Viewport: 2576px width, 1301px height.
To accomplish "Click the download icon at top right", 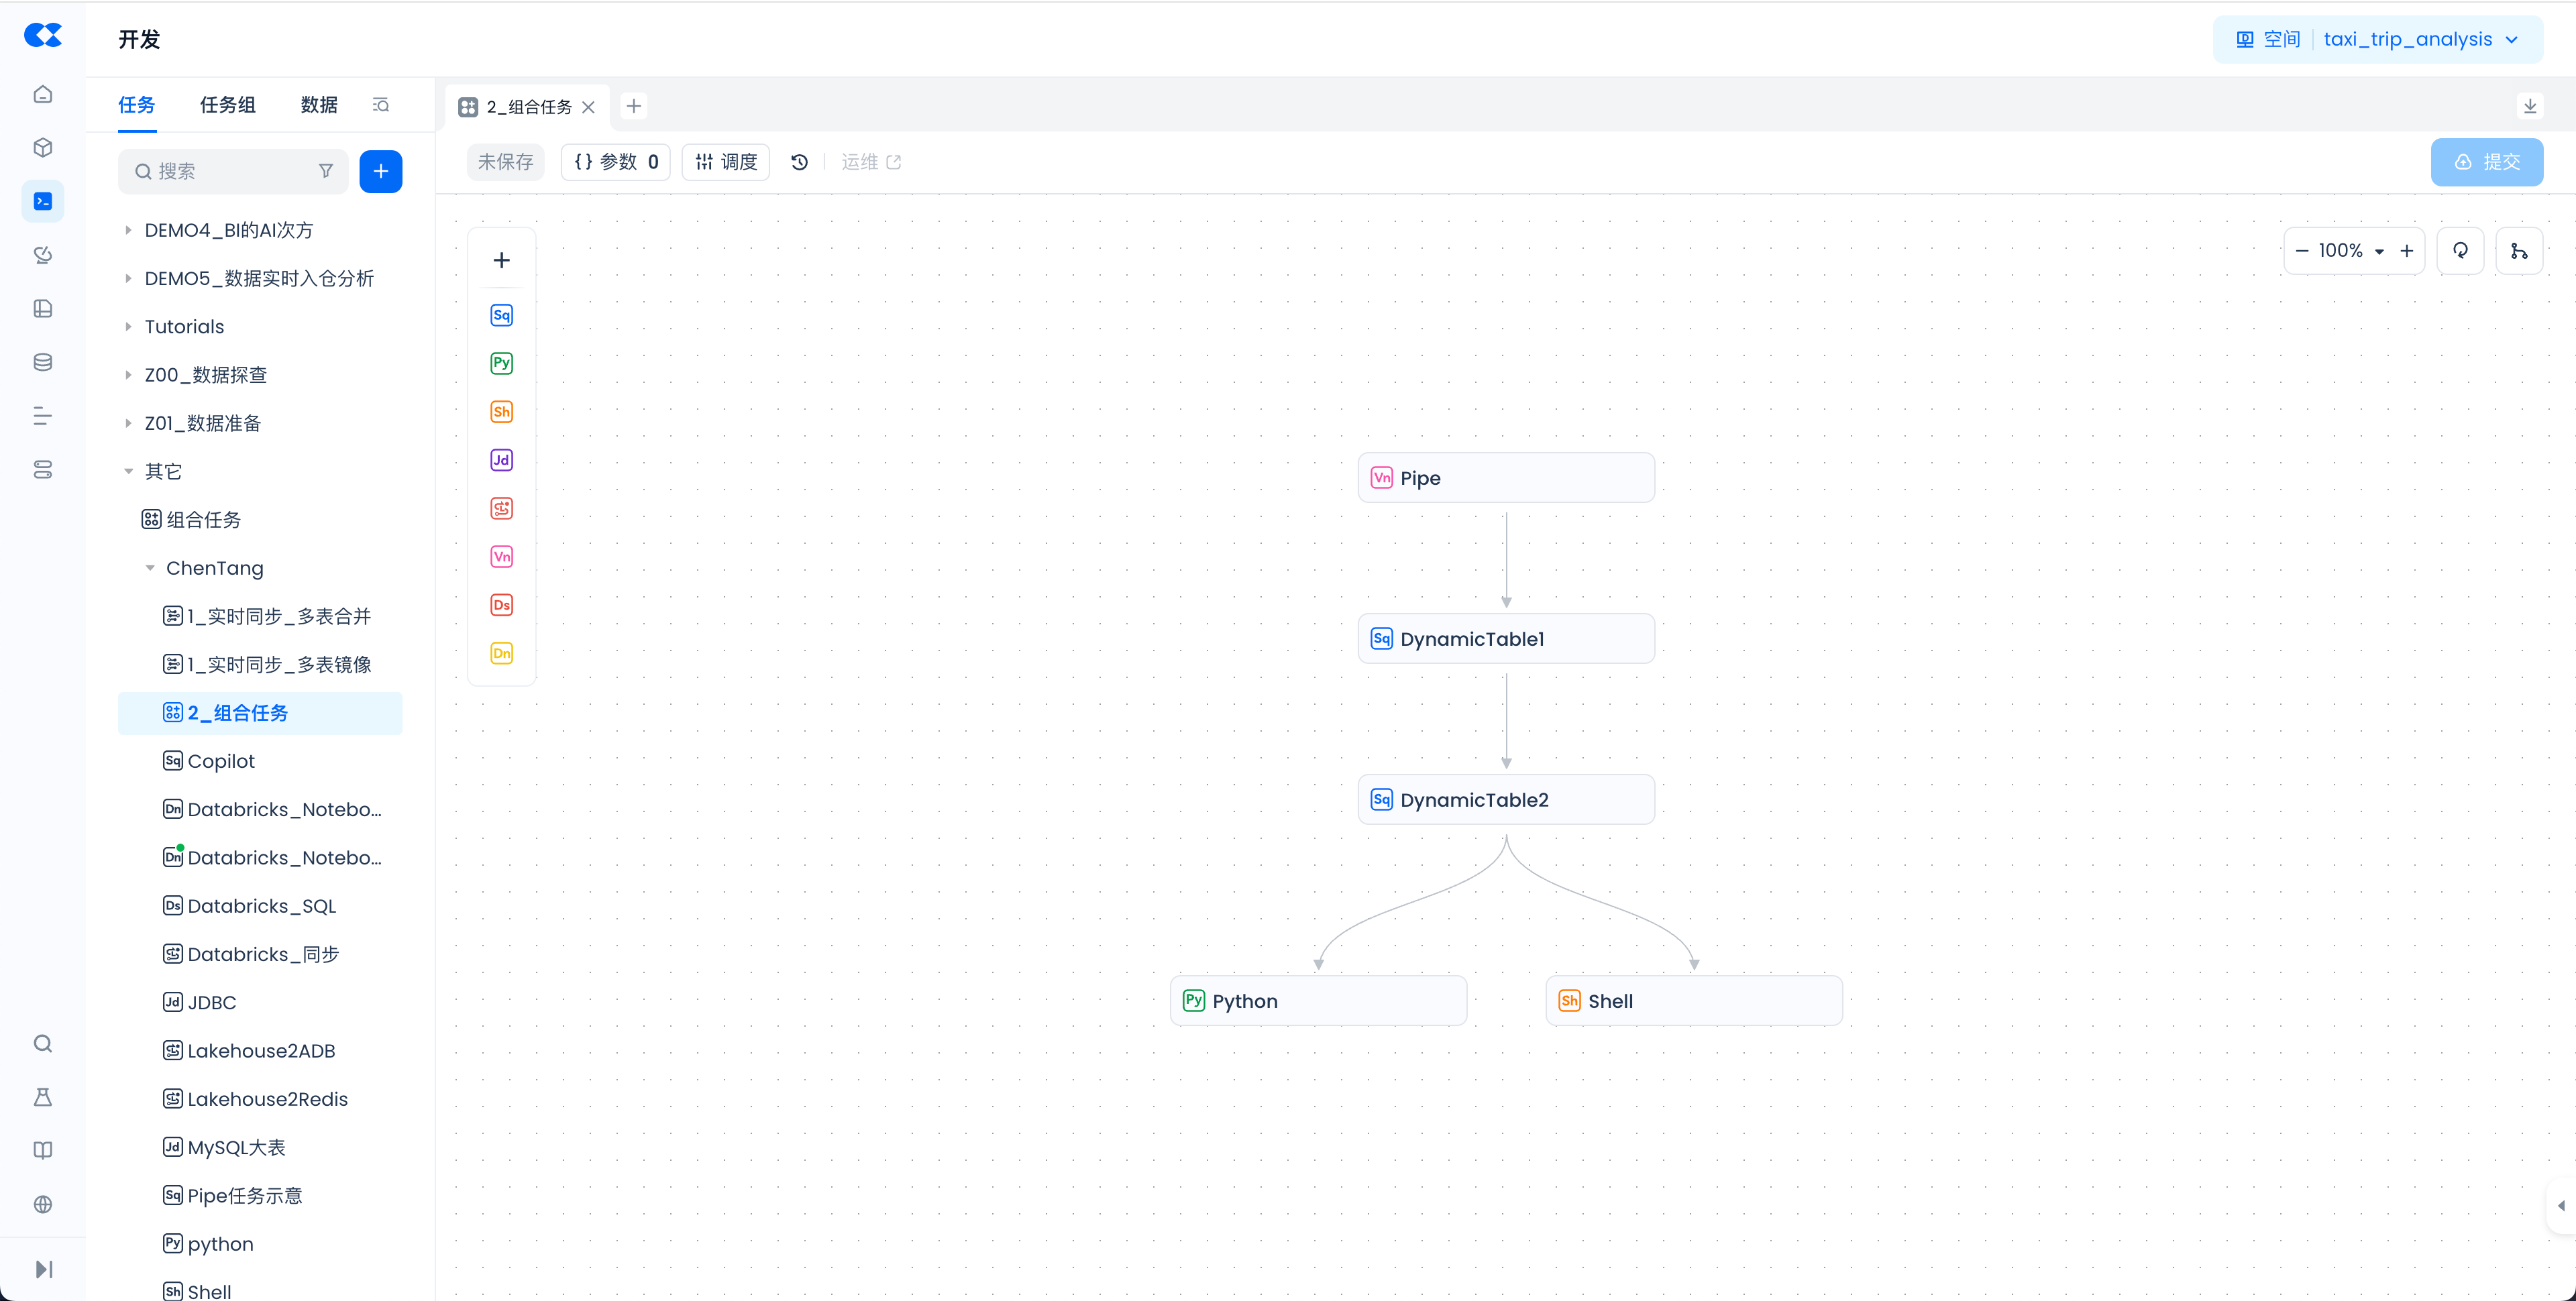I will (2529, 106).
